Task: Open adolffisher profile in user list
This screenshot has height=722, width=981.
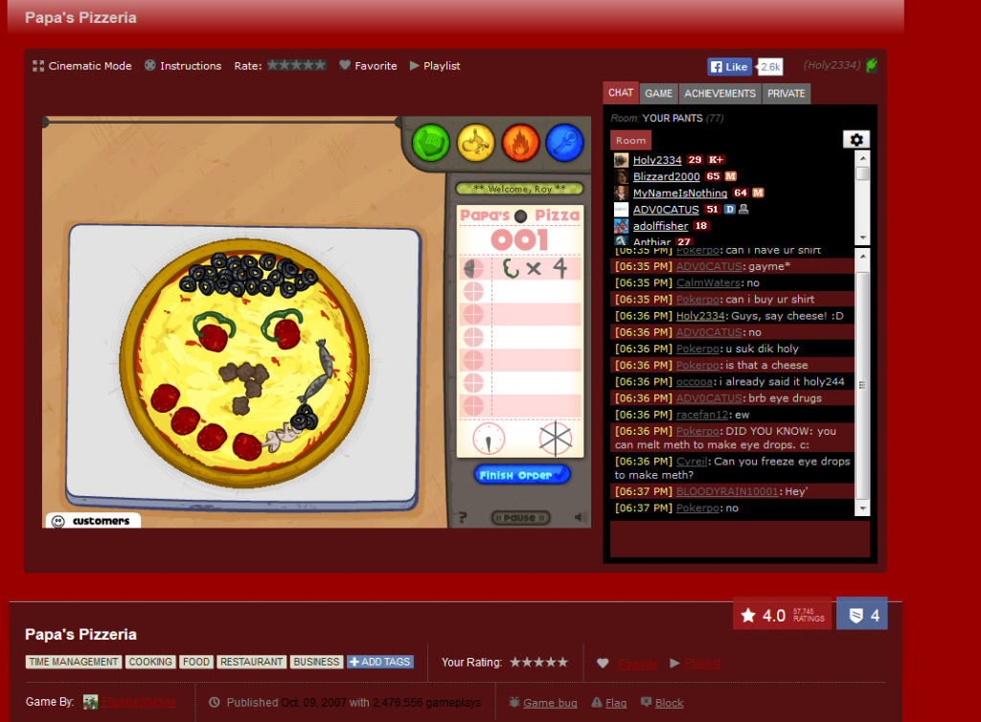Action: [661, 226]
